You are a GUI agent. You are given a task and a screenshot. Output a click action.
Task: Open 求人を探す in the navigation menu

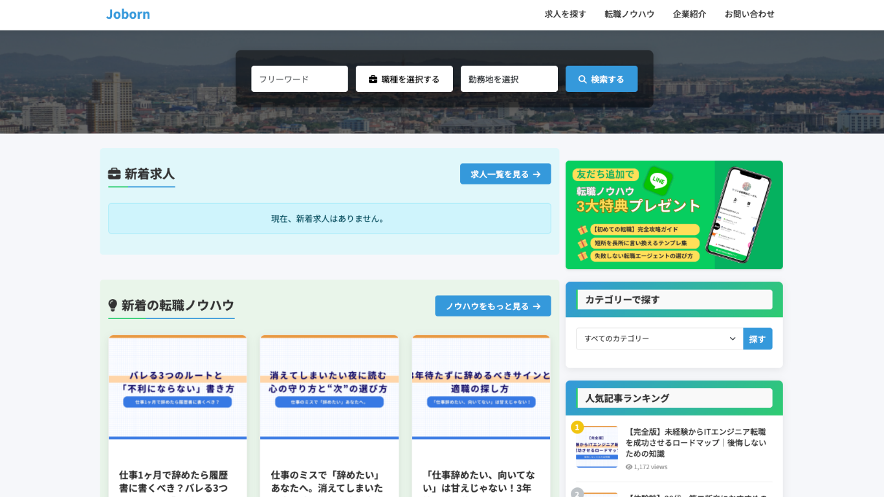click(565, 14)
